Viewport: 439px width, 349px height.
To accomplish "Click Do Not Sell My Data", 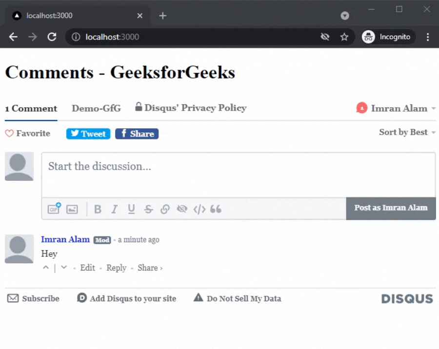I will click(x=238, y=298).
